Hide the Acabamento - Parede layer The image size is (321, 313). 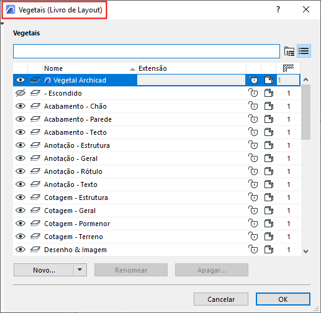coord(20,119)
